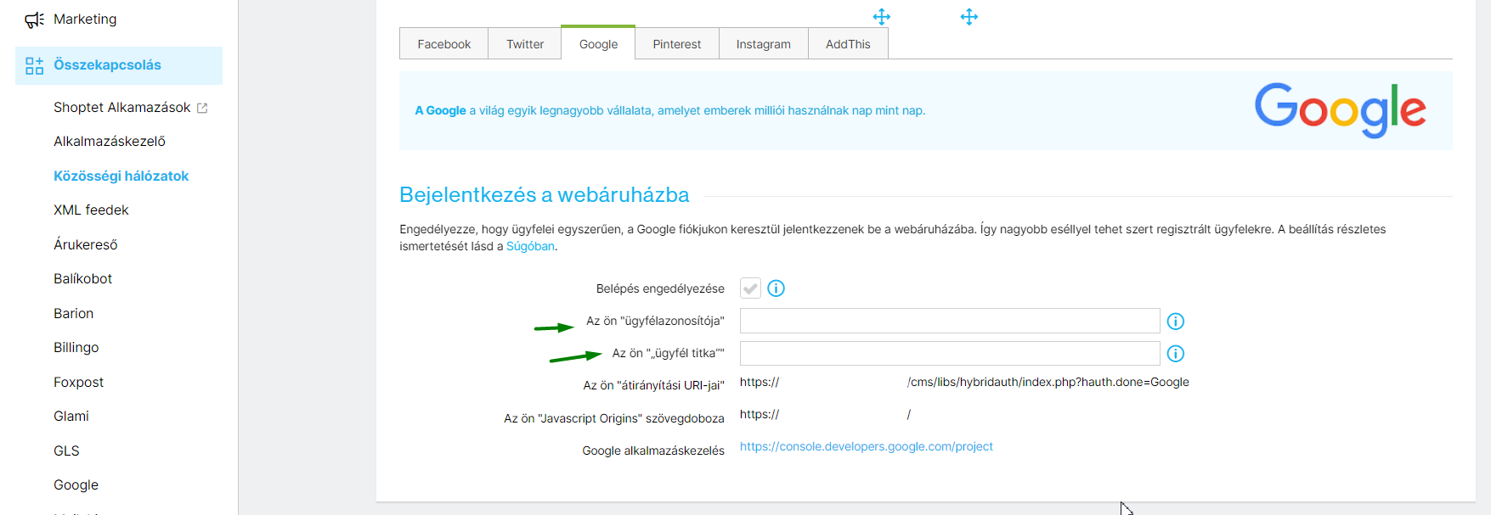1491x515 pixels.
Task: Open the console.developers.google.com project link
Action: tap(866, 446)
